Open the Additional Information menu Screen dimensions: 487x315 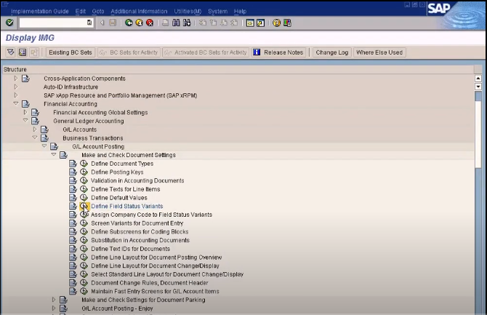coord(139,11)
